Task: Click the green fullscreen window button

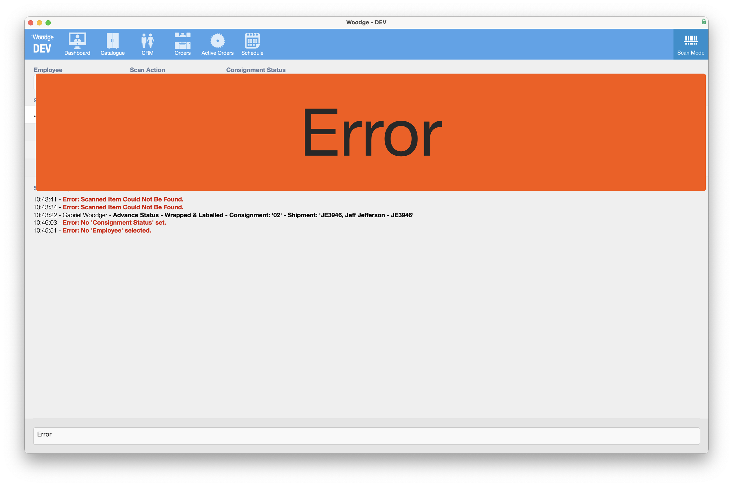Action: [48, 23]
